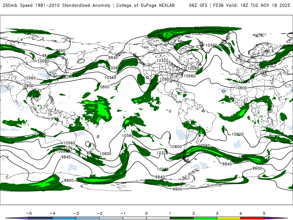This screenshot has height=220, width=293.
Task: Click the colorbar label '0'
Action: click(146, 213)
